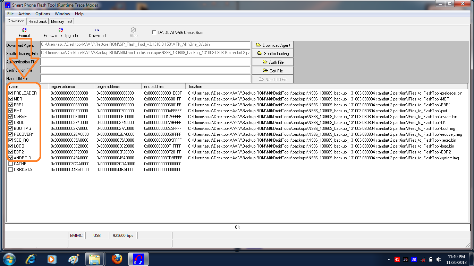Uncheck the MBR partition checkbox
This screenshot has height=266, width=474.
(11, 99)
